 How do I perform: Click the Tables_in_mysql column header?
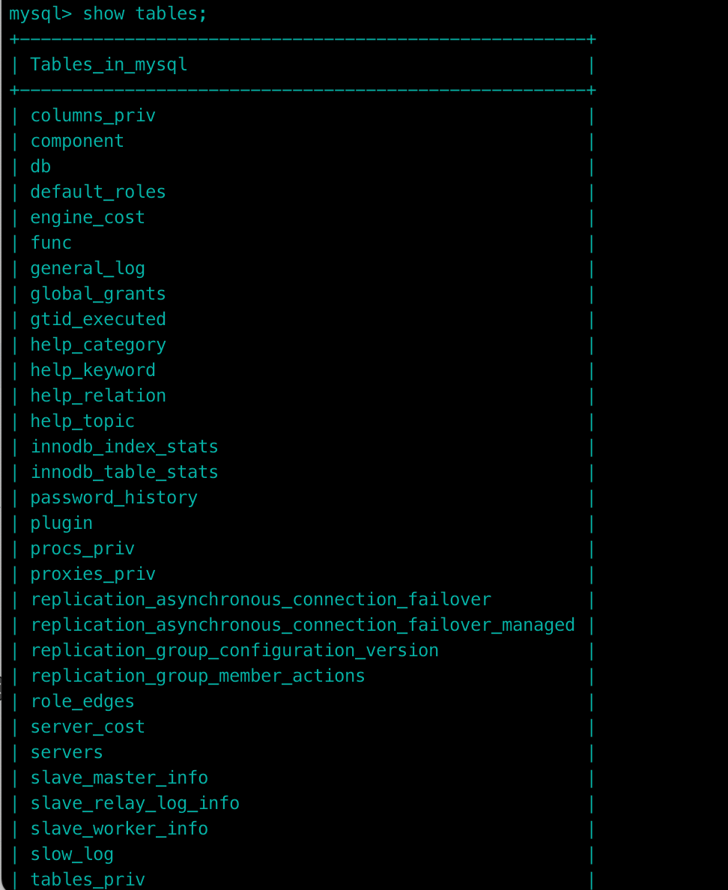pos(109,65)
